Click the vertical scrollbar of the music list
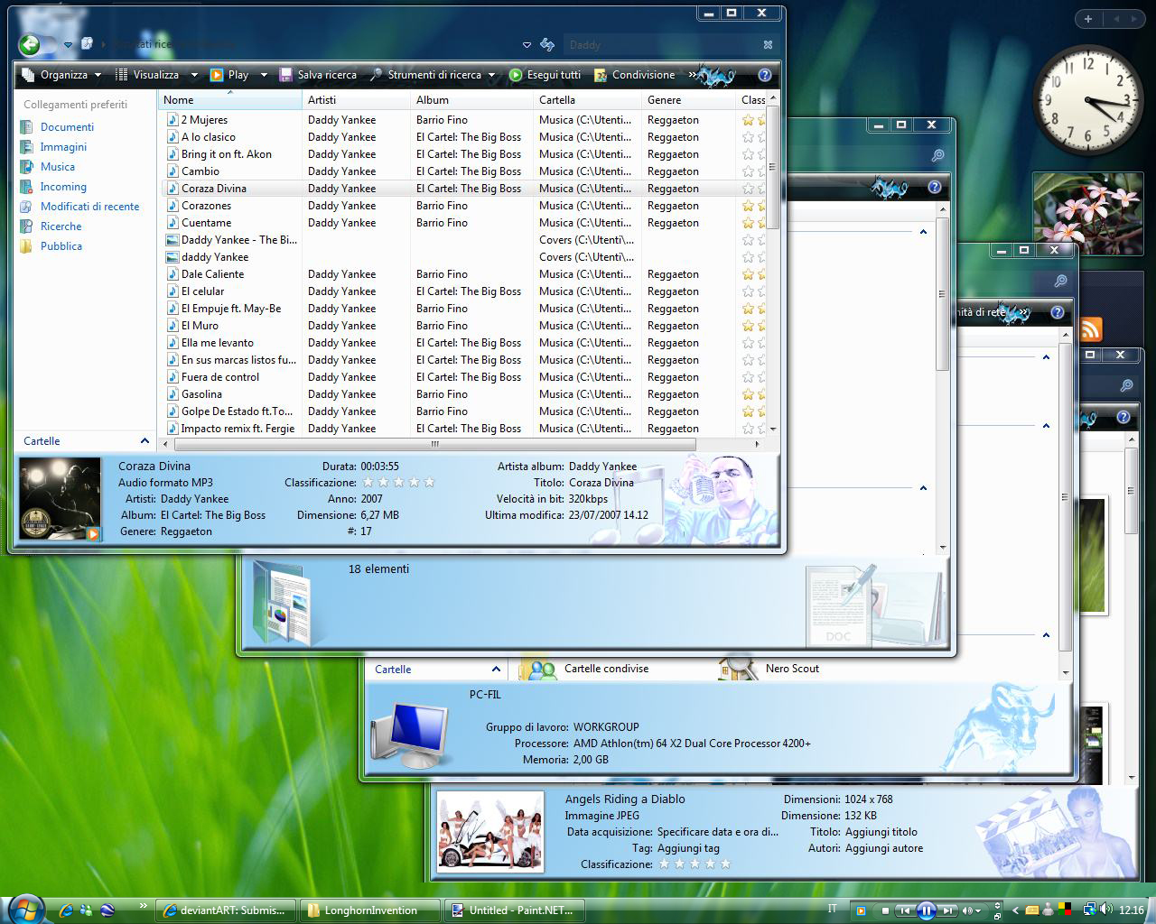 click(772, 168)
